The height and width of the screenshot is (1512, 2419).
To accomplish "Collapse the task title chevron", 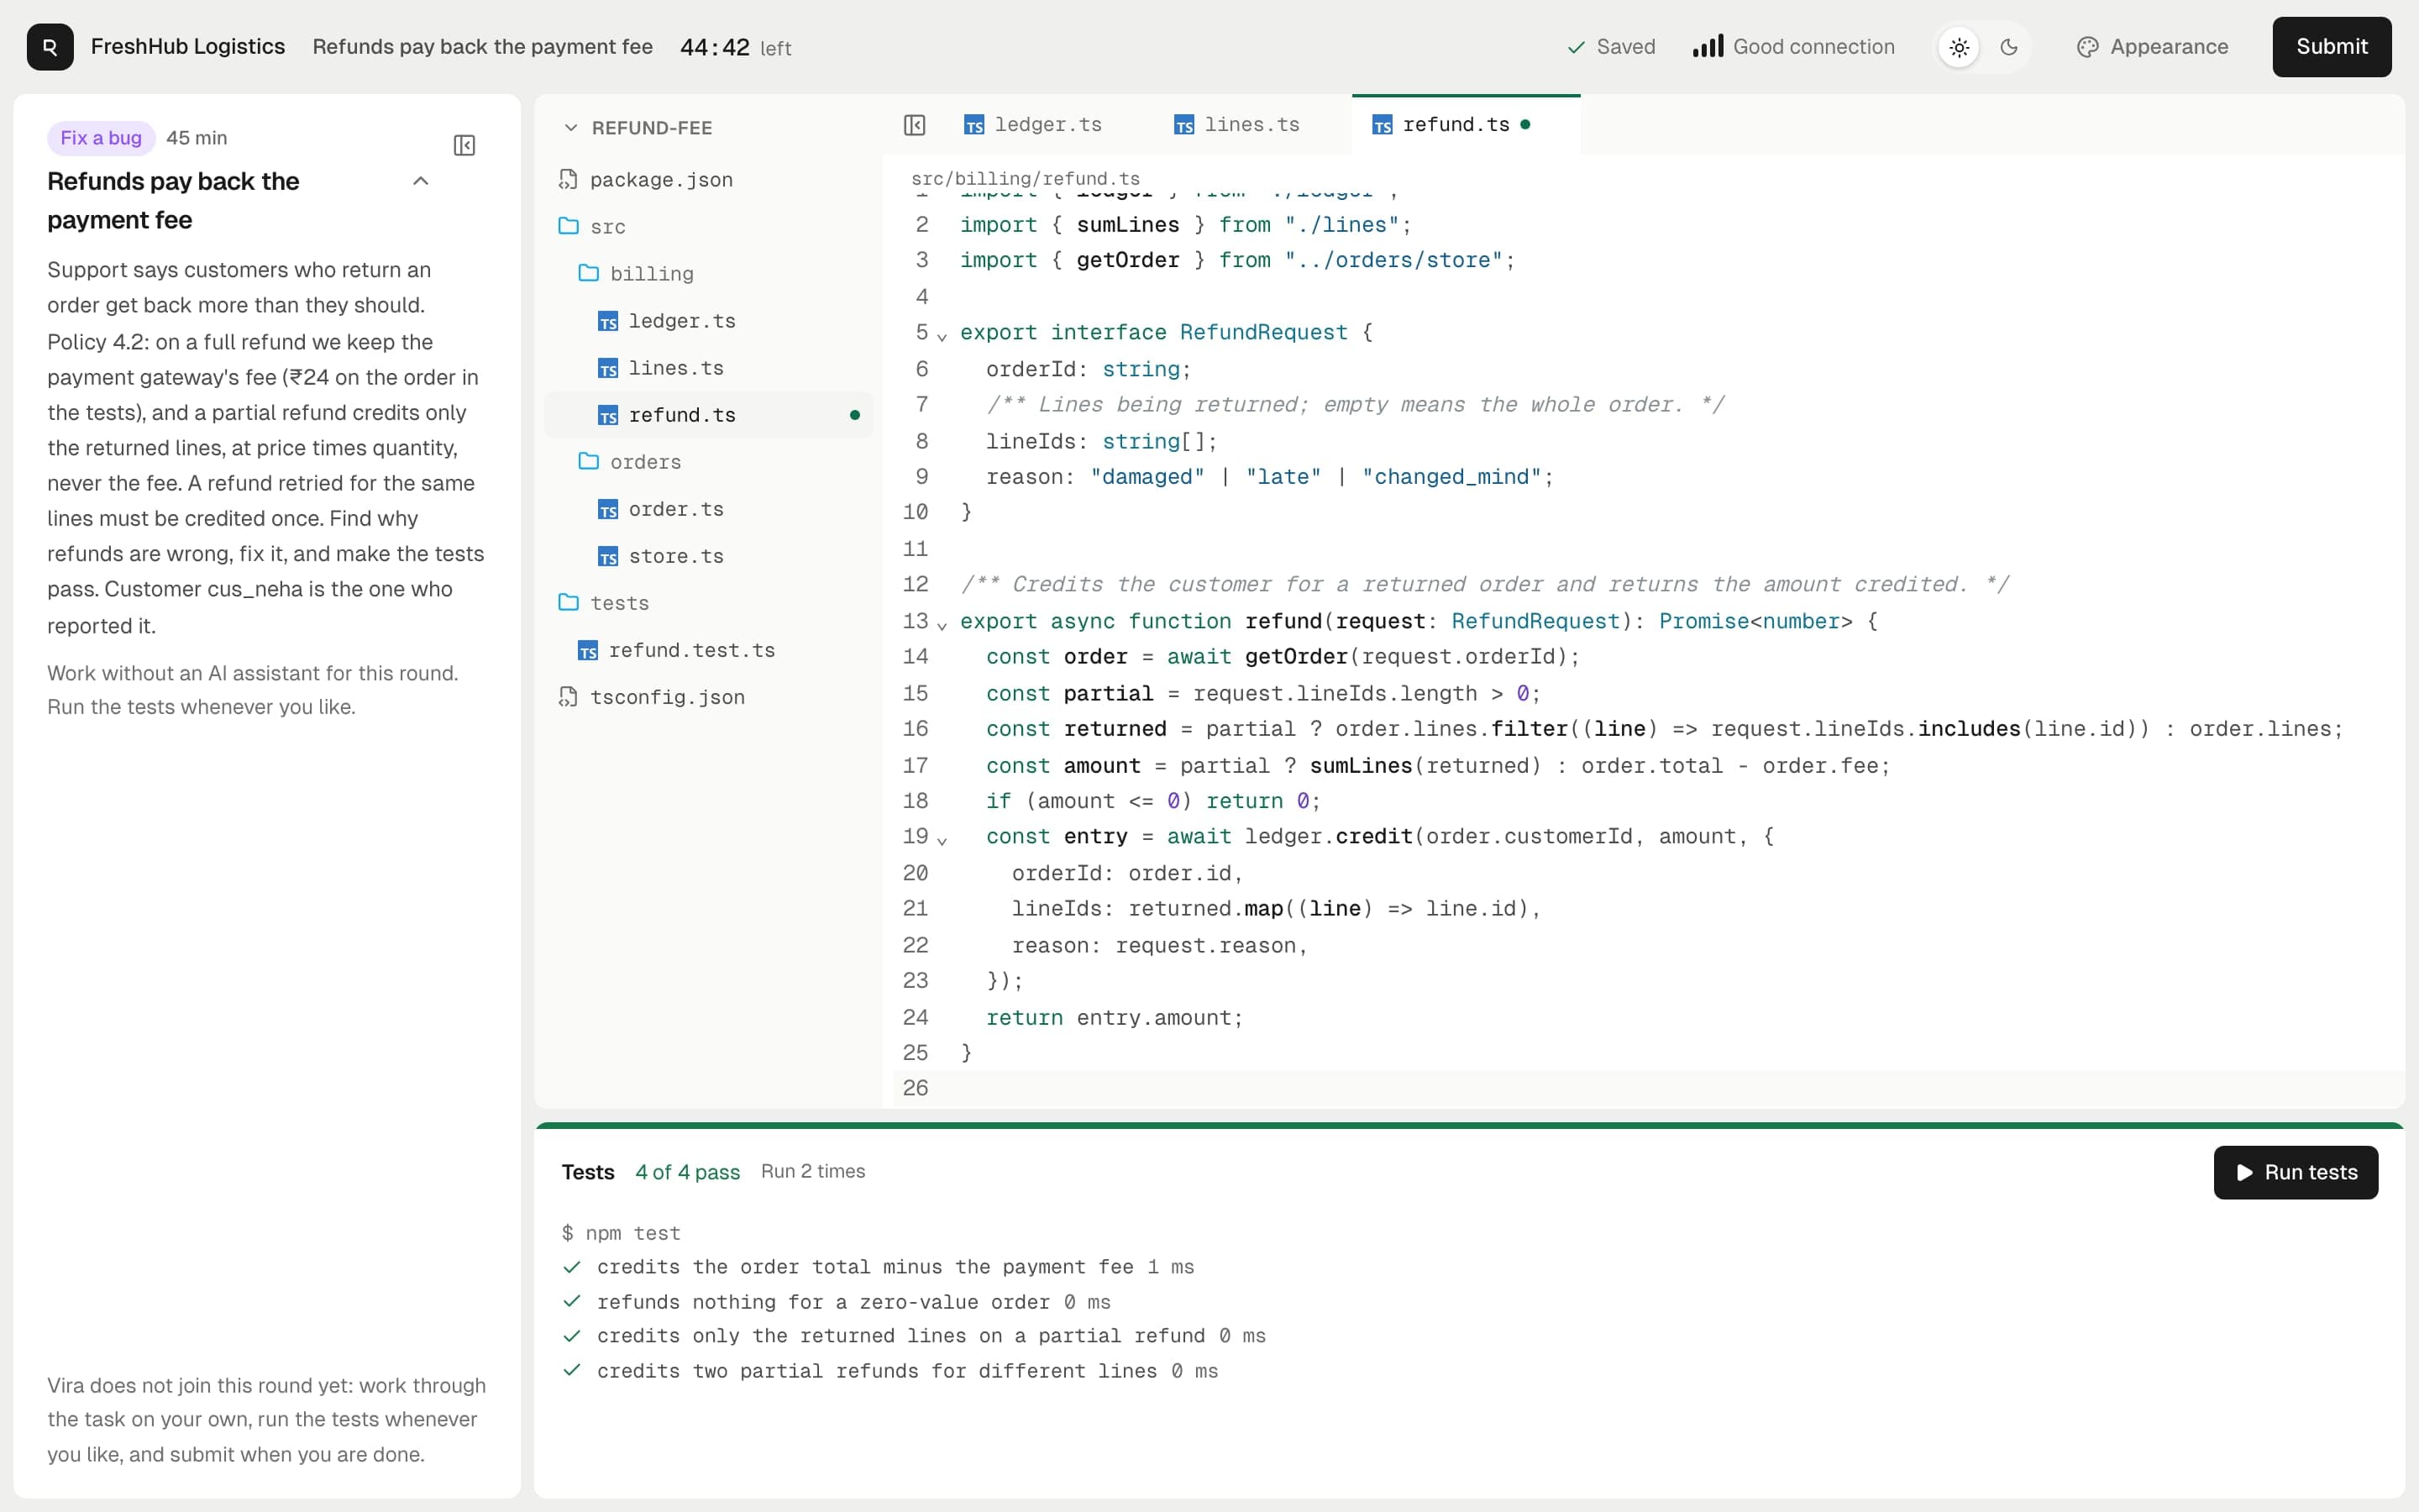I will [x=421, y=181].
